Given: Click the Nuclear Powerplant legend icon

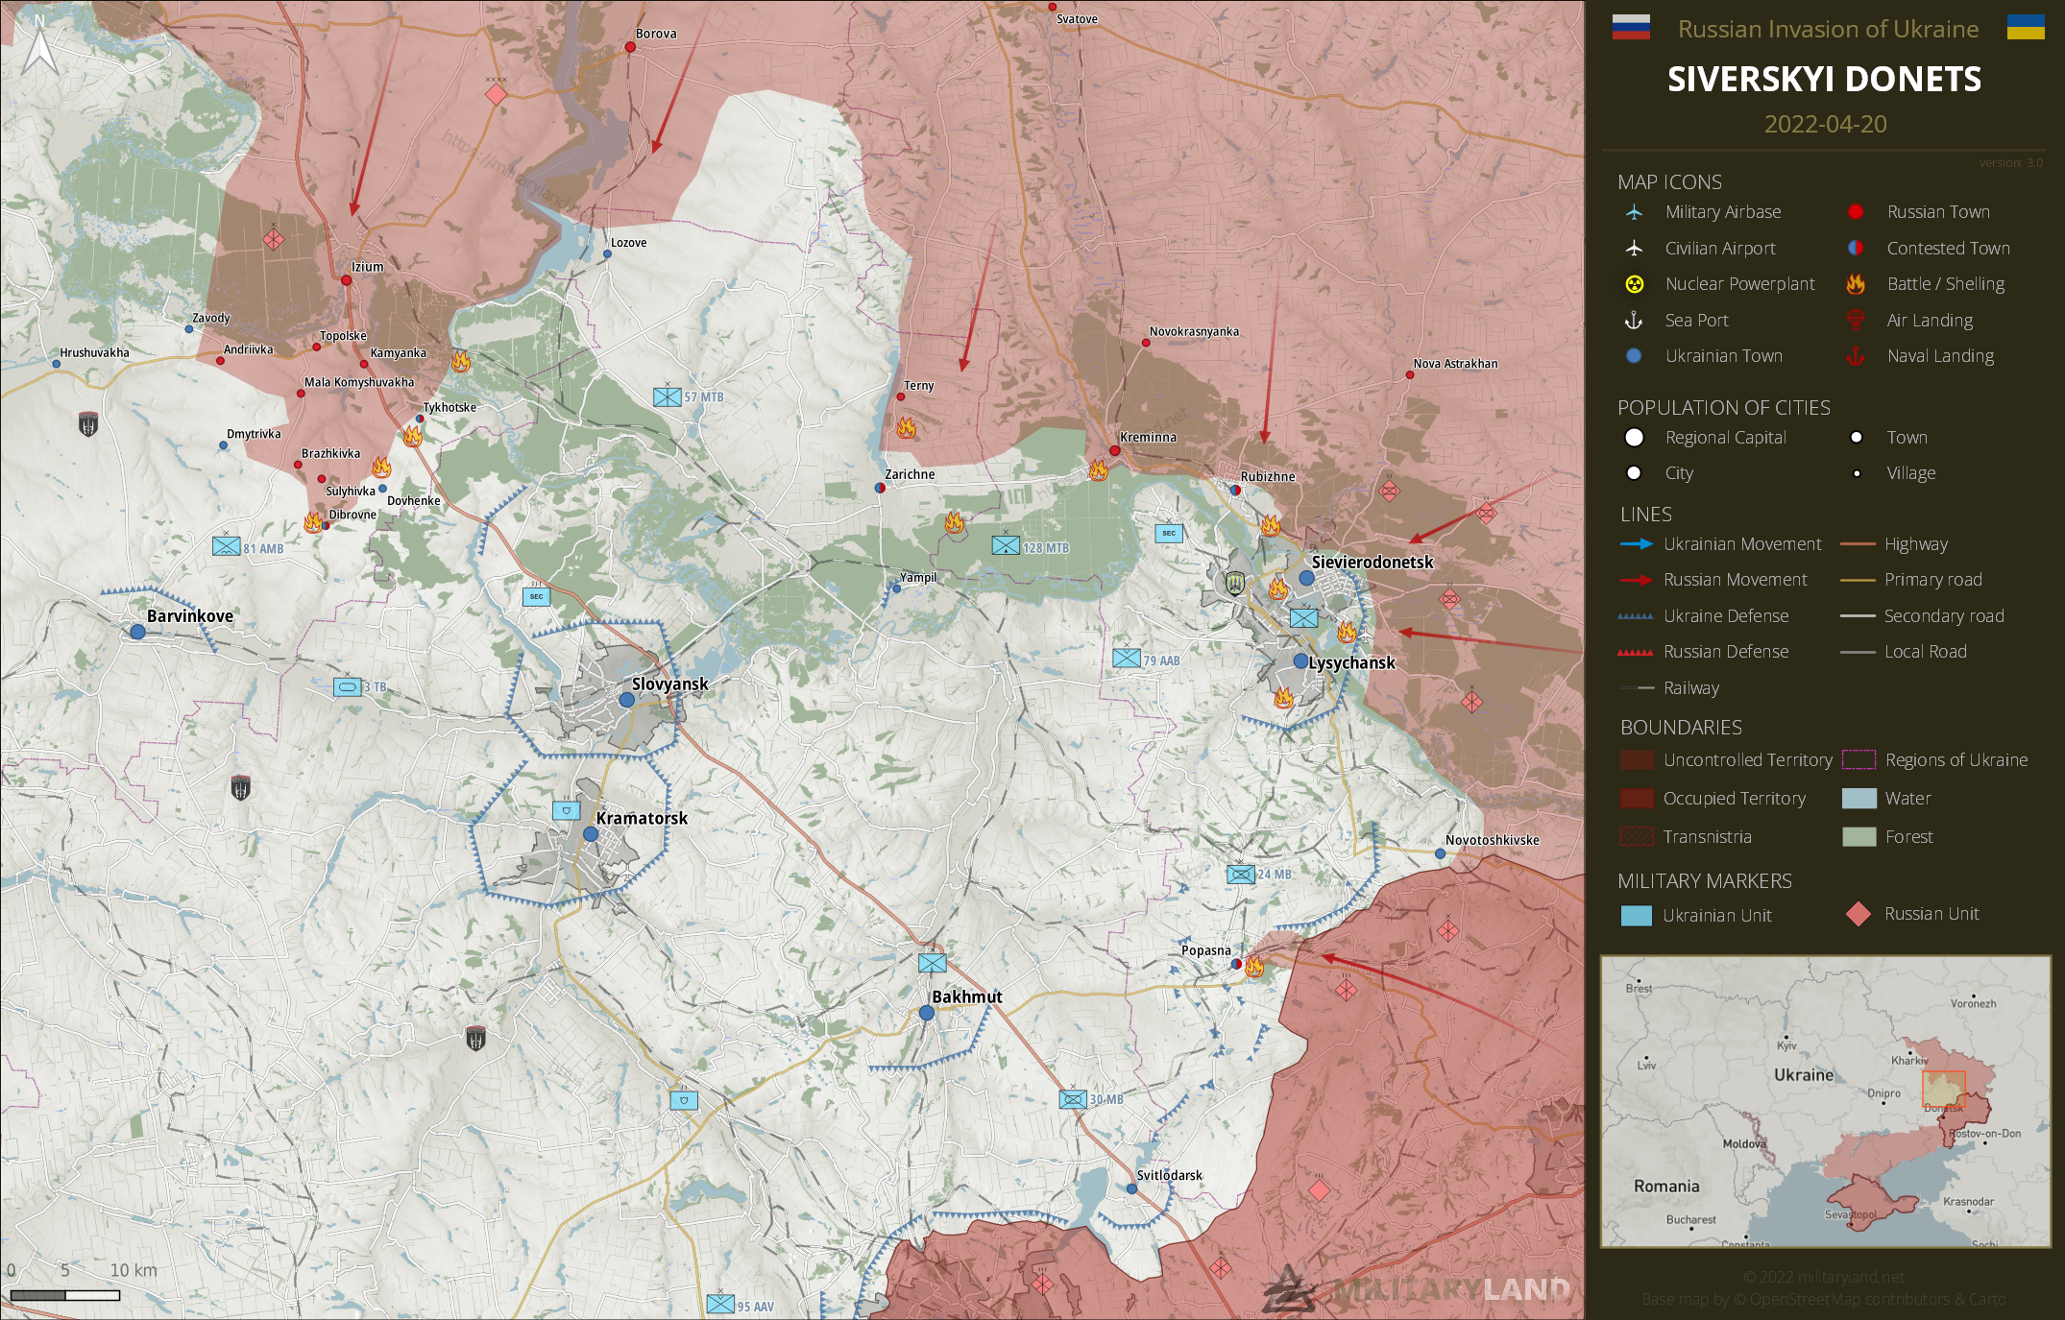Looking at the screenshot, I should (x=1634, y=284).
